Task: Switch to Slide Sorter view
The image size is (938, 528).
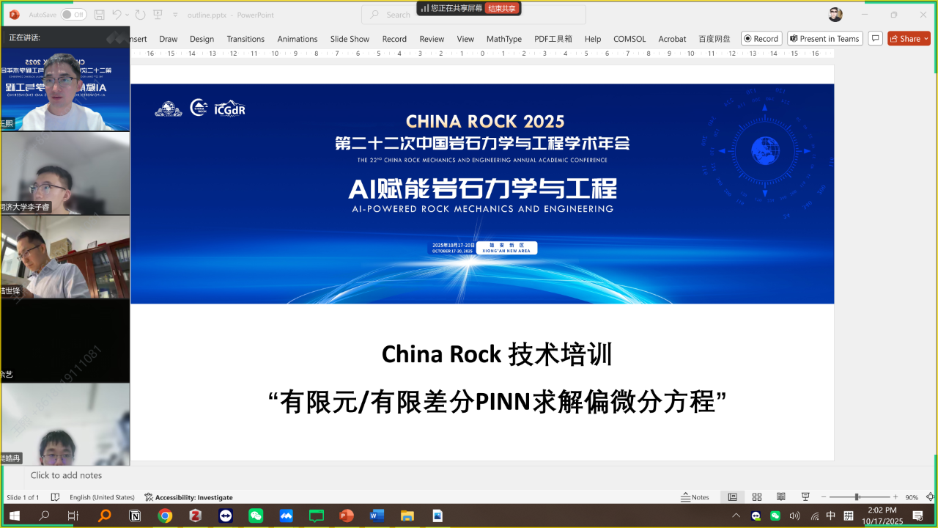Action: click(x=757, y=497)
